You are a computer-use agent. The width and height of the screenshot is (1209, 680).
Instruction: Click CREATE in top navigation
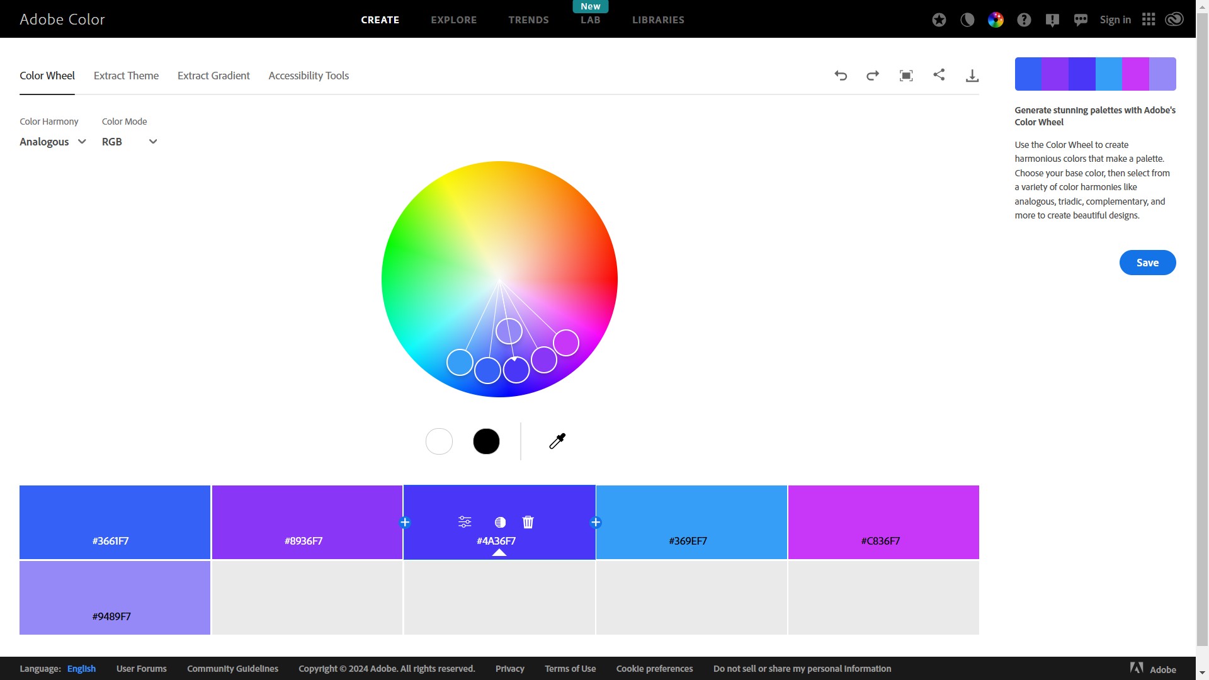380,20
